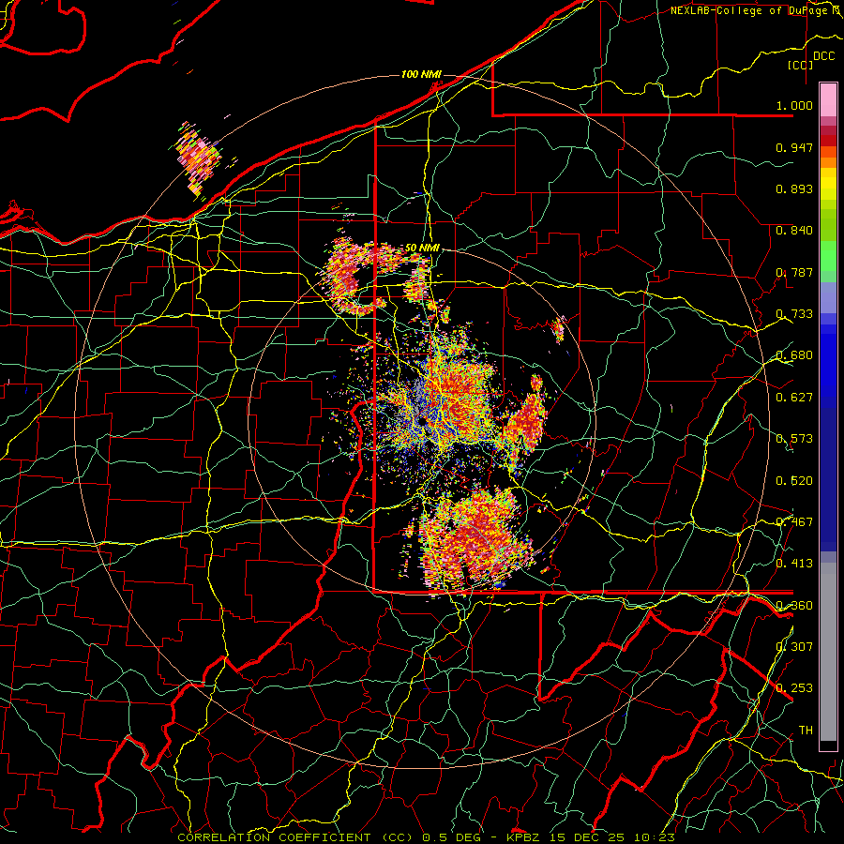Select the 0.680 scale value
The height and width of the screenshot is (844, 844).
click(794, 355)
